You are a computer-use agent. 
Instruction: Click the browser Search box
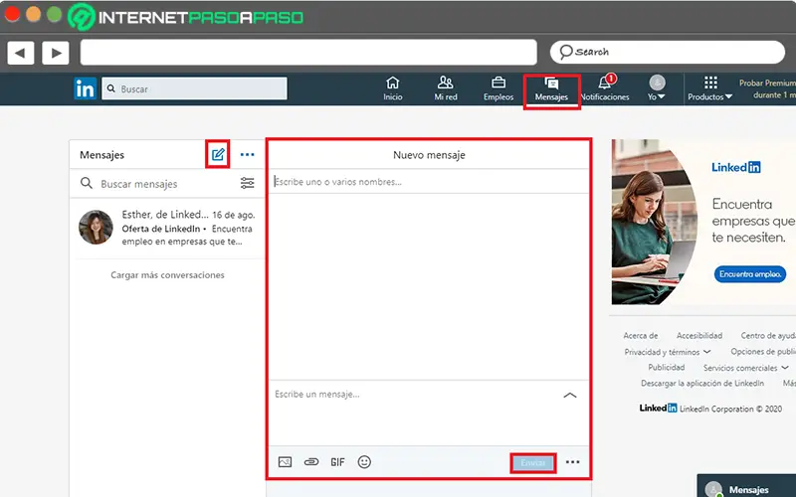coord(668,53)
